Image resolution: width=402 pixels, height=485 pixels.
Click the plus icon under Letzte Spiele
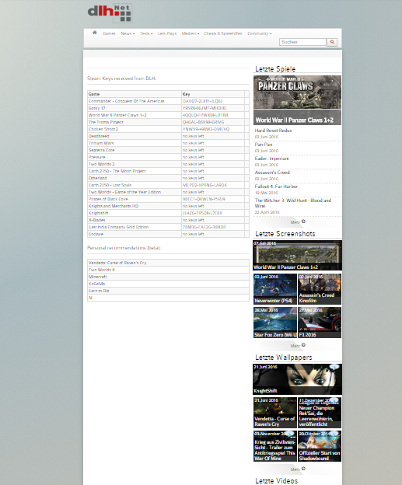click(303, 222)
